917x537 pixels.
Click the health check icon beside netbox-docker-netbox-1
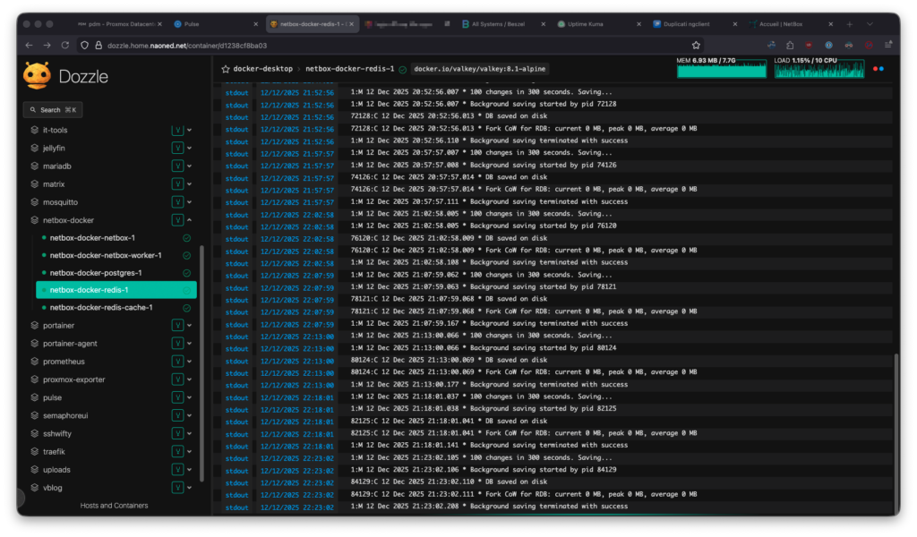(x=186, y=238)
